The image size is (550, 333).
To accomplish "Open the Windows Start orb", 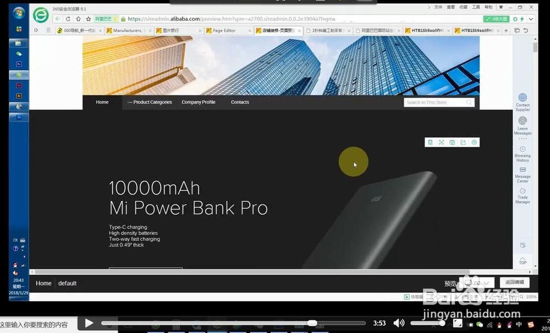I will point(19,13).
